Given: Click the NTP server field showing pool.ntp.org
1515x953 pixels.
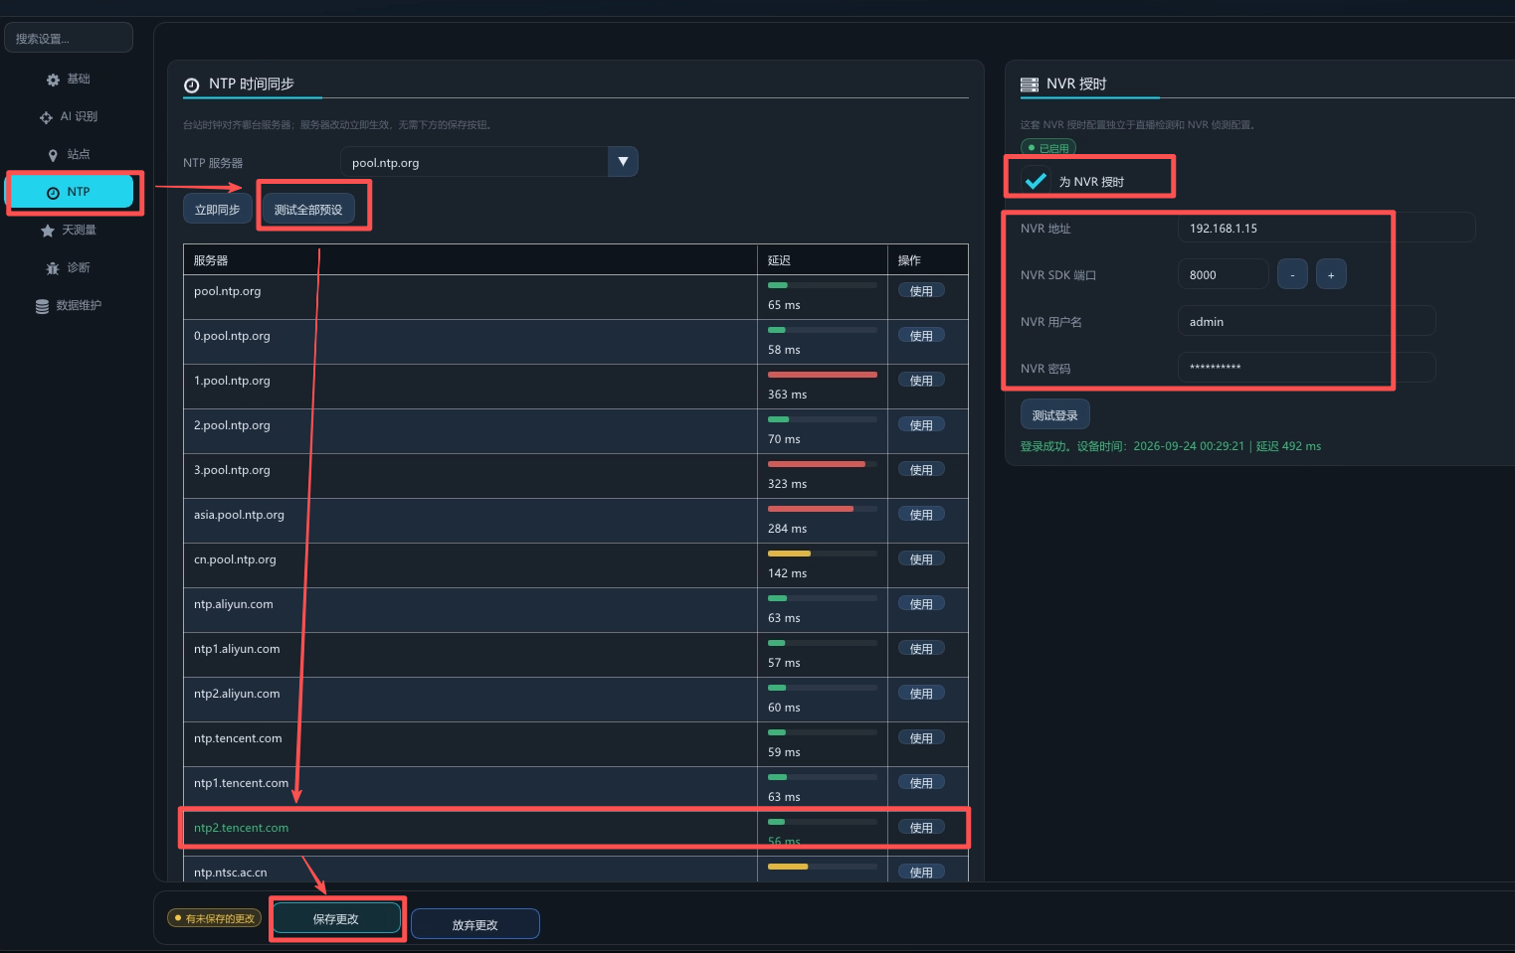Looking at the screenshot, I should coord(474,162).
